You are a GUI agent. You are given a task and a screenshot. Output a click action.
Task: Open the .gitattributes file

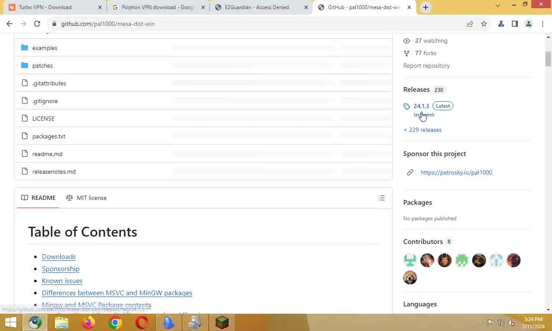(x=49, y=83)
